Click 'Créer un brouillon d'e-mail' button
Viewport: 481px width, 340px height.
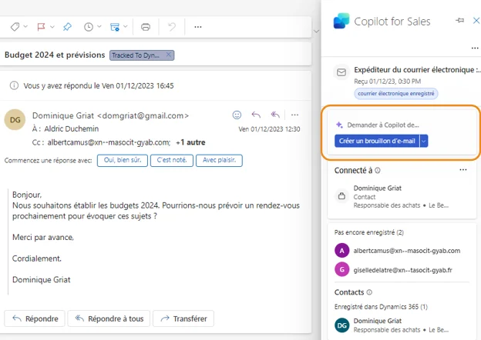coord(377,141)
